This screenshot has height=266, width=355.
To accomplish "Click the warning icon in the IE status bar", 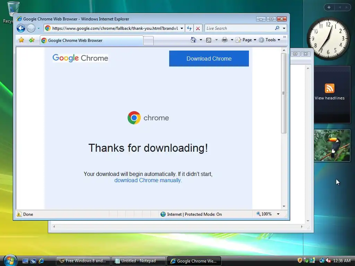I will tap(19, 214).
